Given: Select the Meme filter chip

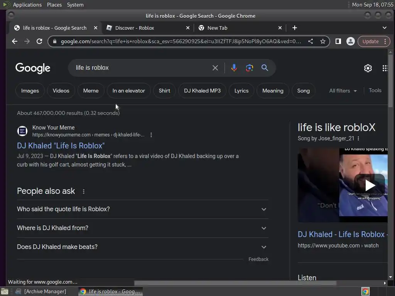Looking at the screenshot, I should click(x=91, y=91).
